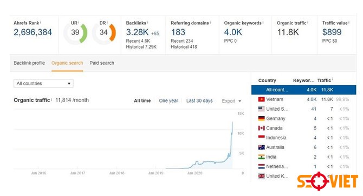Switch to the Organic search tab
Viewport: 363px width, 196px height.
67,63
